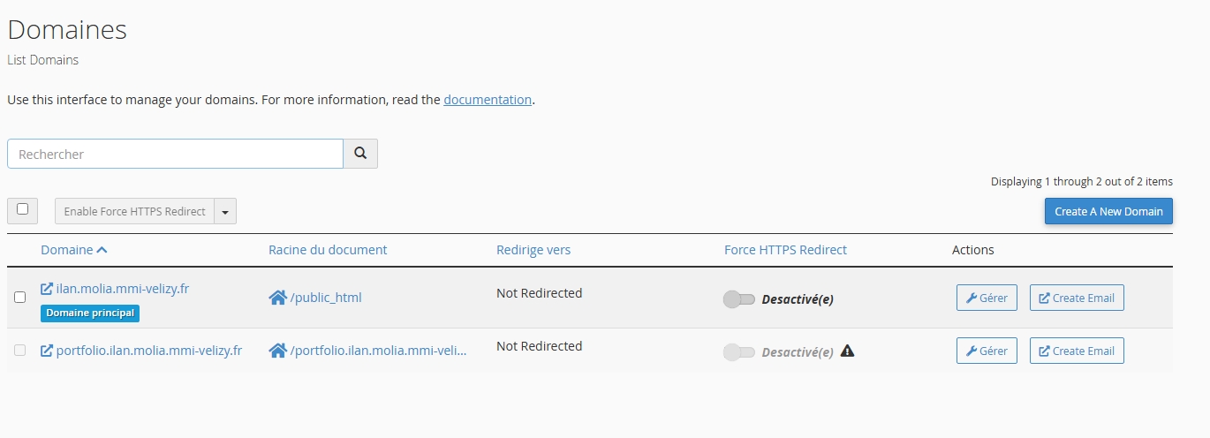1210x438 pixels.
Task: Click external link icon beside ilan.molia.mmi-velizy.fr
Action: 47,289
